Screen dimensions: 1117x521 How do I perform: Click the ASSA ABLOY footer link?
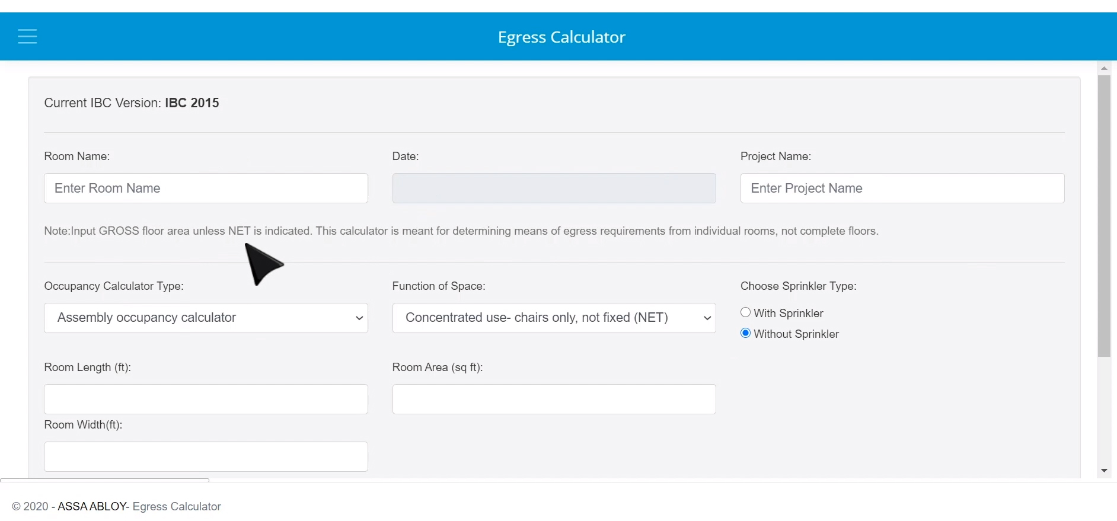point(92,506)
